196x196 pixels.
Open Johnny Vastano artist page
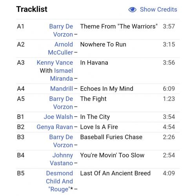(x=62, y=159)
